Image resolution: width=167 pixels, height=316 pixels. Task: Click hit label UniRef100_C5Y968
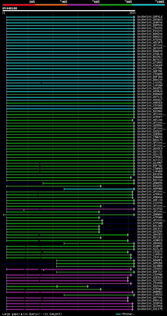(x=150, y=106)
